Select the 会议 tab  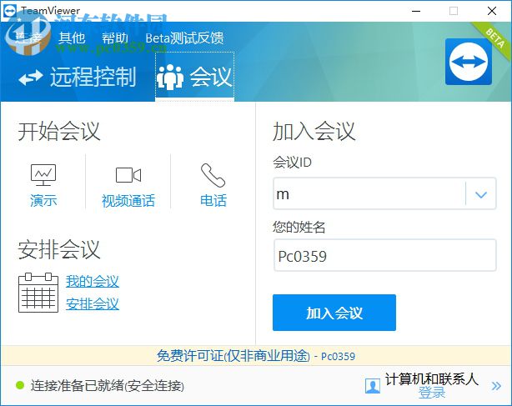pyautogui.click(x=194, y=77)
